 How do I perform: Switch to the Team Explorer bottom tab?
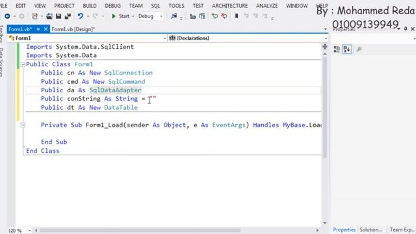point(402,229)
